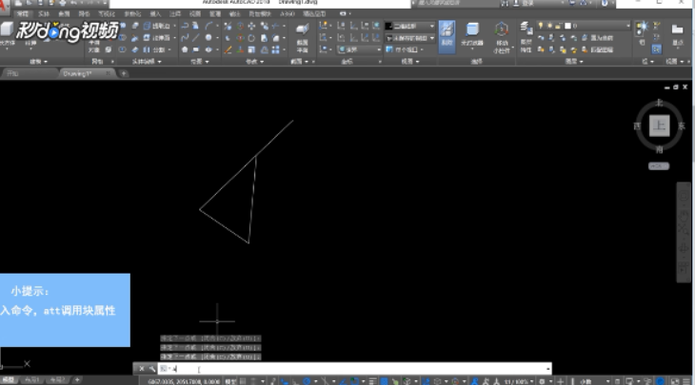Toggle grid display in status bar
695x385 pixels.
243,381
